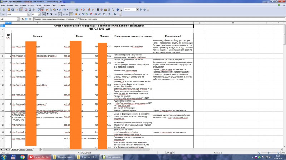Open the Формат menu
This screenshot has height=160, width=286.
coord(31,5)
